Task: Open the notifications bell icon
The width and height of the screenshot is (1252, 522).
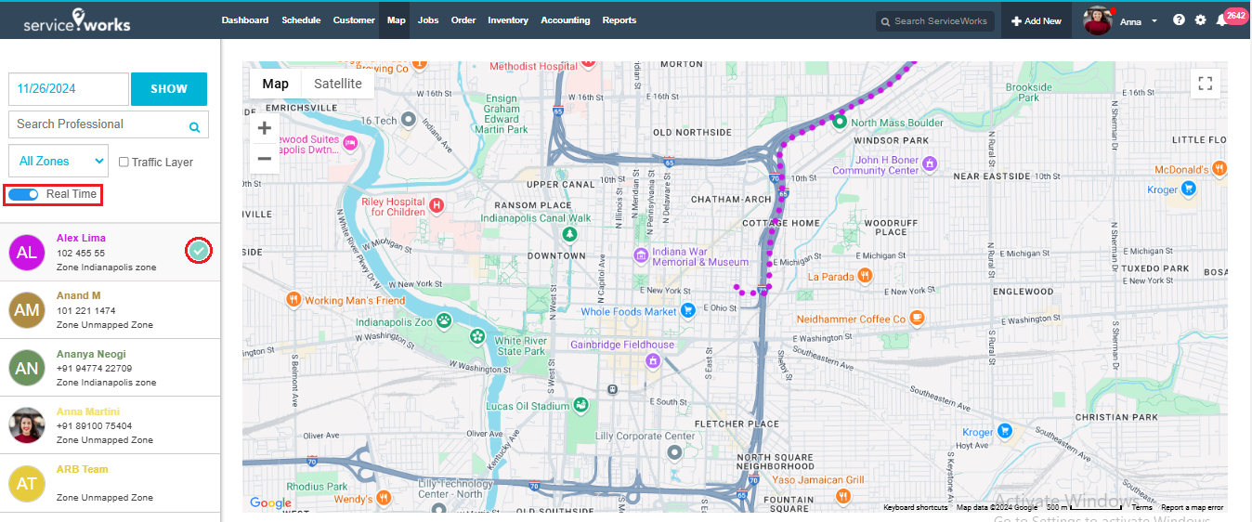Action: click(x=1221, y=20)
